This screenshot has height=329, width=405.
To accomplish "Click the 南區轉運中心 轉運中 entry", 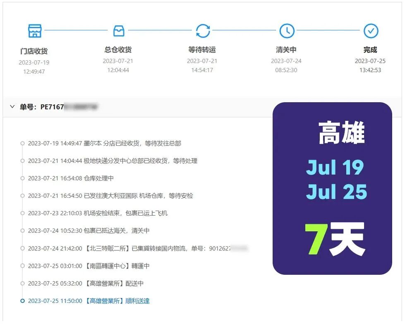I will (x=89, y=266).
